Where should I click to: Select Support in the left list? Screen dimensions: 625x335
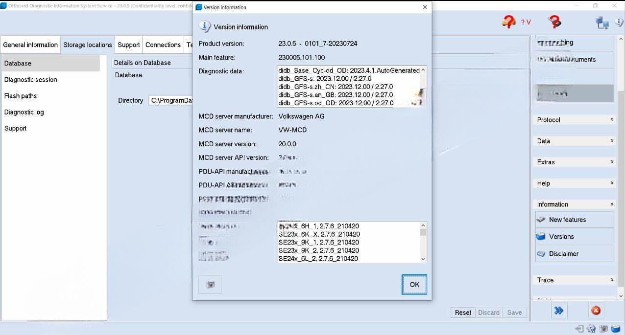point(50,128)
